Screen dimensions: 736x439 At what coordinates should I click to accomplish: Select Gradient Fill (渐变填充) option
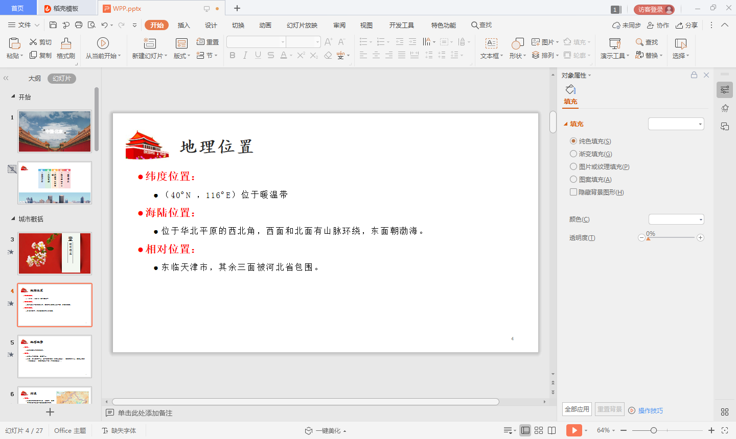[x=573, y=154]
